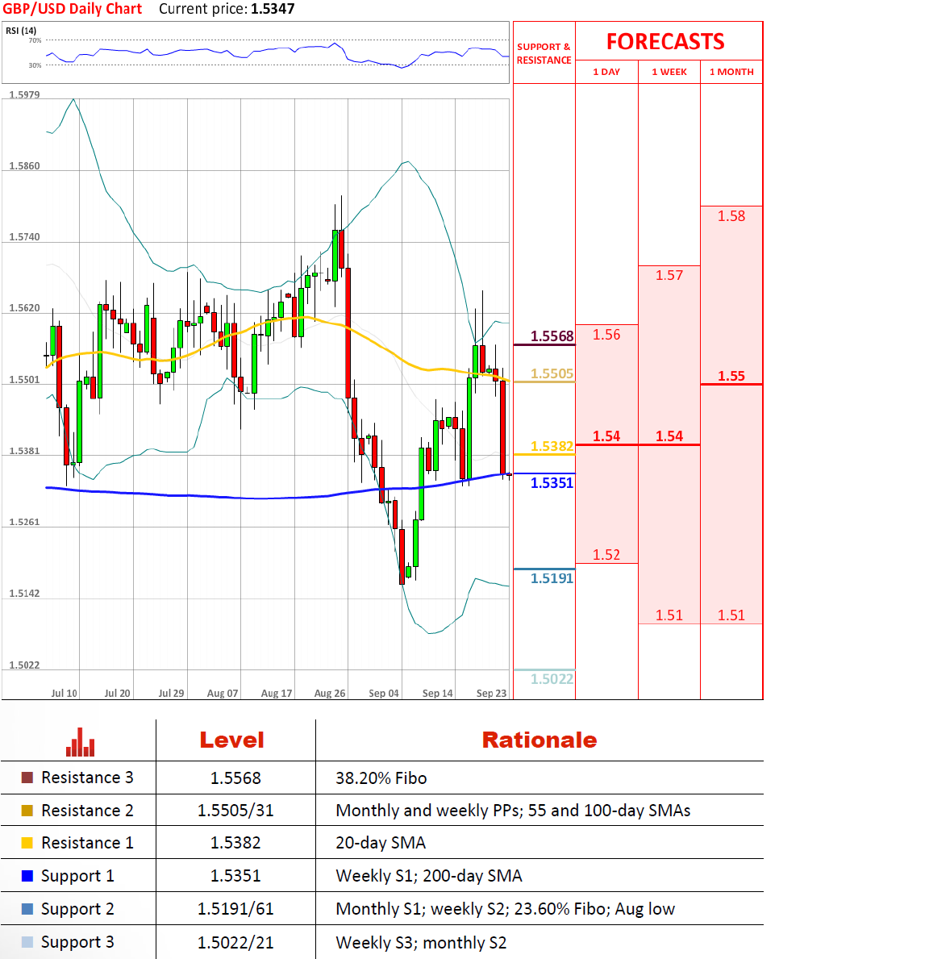
Task: Click the 20-day SMA rationale
Action: [381, 843]
